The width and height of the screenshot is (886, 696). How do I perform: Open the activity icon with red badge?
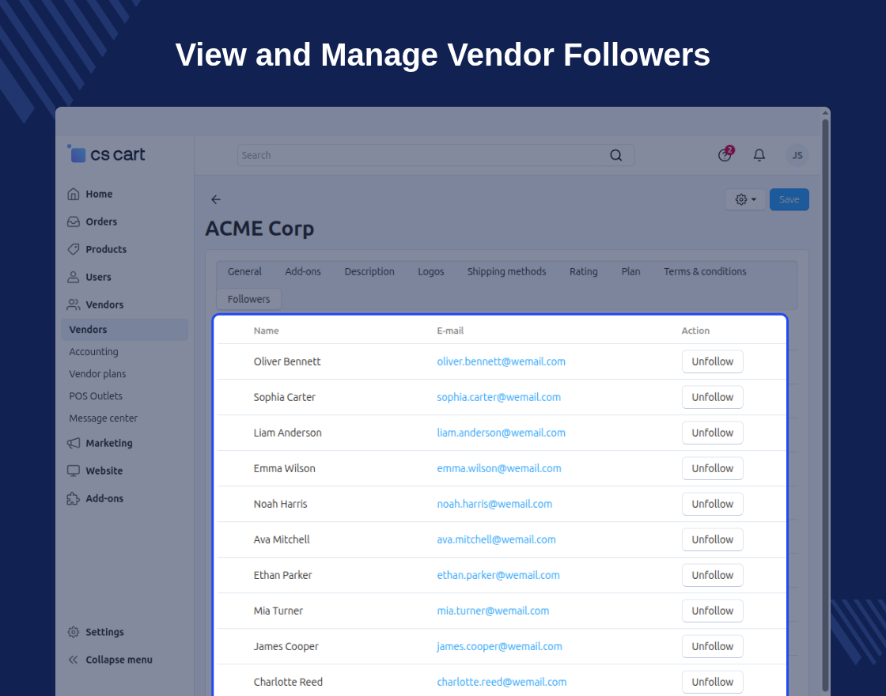(x=725, y=154)
